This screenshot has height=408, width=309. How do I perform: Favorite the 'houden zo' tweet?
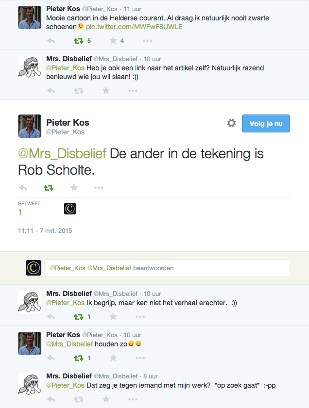click(x=113, y=358)
